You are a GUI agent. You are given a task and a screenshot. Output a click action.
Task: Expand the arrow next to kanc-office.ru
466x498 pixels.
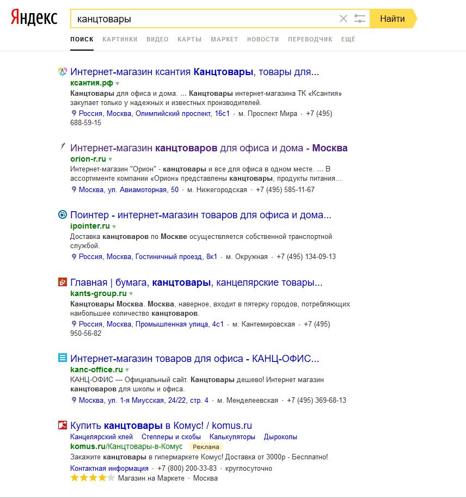(127, 370)
